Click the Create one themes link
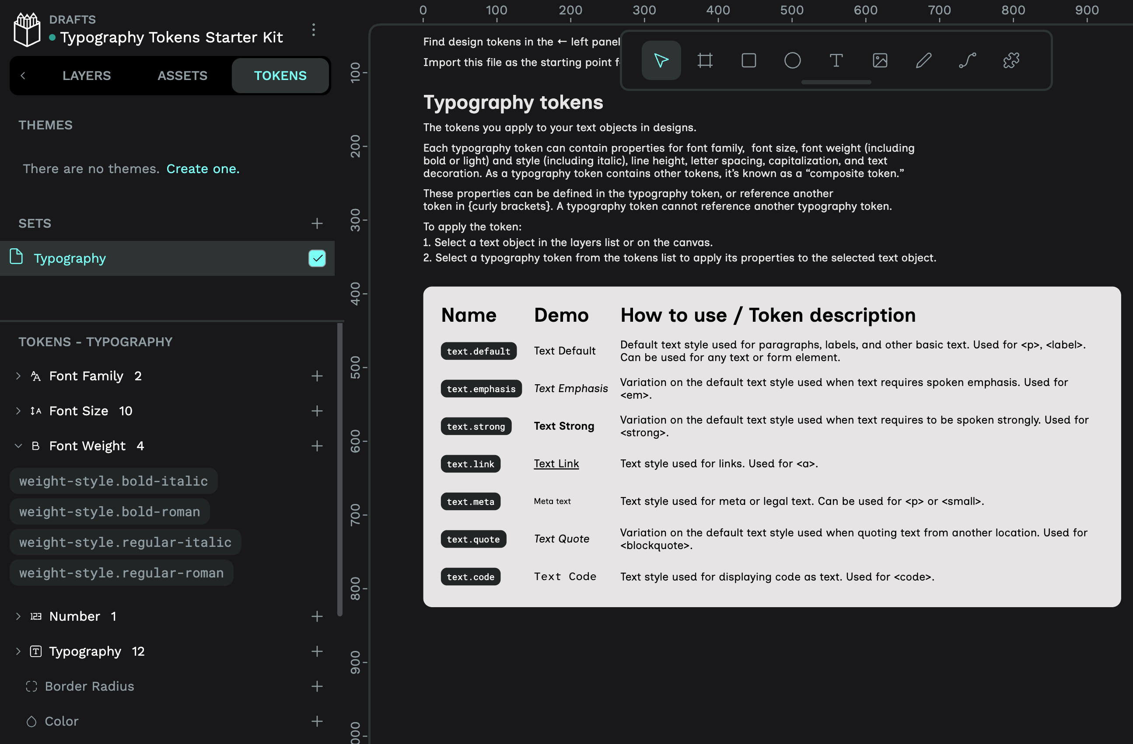The width and height of the screenshot is (1133, 744). (203, 169)
